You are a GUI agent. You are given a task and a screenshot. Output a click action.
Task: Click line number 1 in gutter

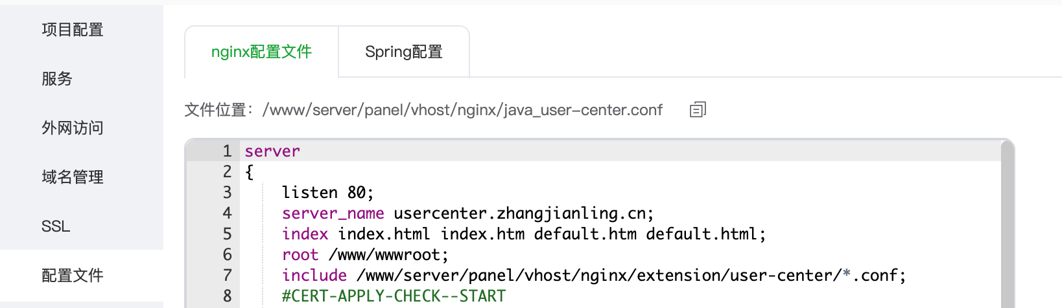click(227, 151)
